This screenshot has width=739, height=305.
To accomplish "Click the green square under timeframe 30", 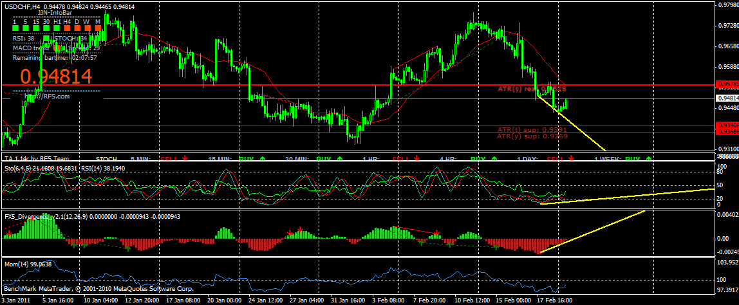I will pyautogui.click(x=46, y=28).
